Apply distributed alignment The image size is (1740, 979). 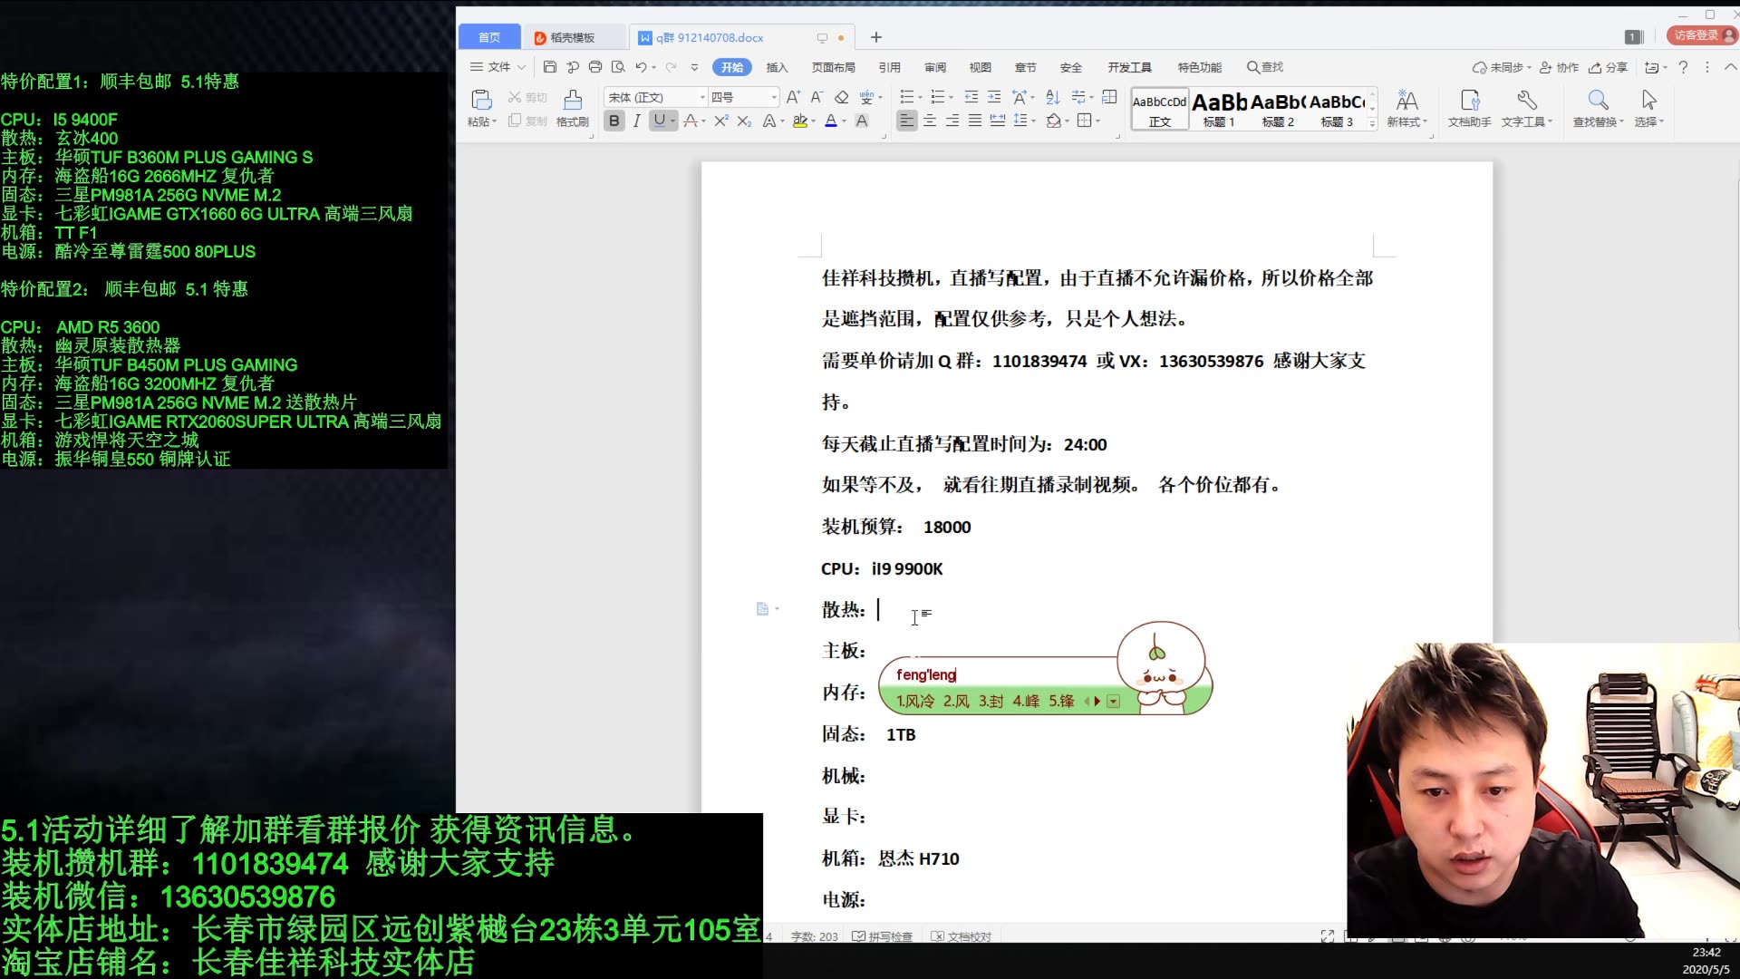coord(998,121)
